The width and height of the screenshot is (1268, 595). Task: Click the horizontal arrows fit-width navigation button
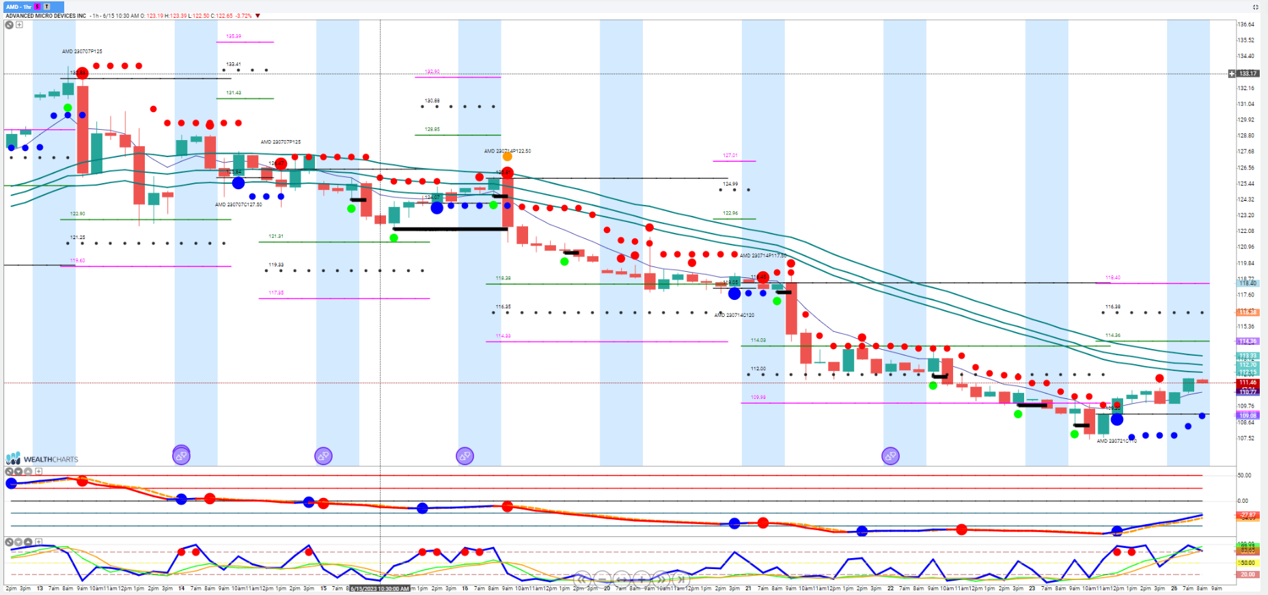tap(622, 579)
